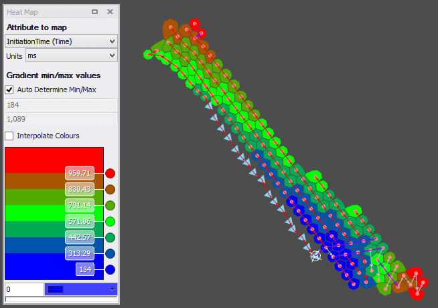Screen dimensions: 438x308
Task: Click the 442.57 gradient value label
Action: pyautogui.click(x=80, y=238)
